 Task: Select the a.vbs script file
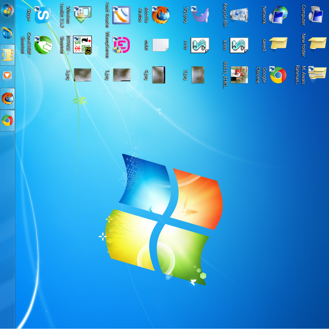click(x=239, y=45)
